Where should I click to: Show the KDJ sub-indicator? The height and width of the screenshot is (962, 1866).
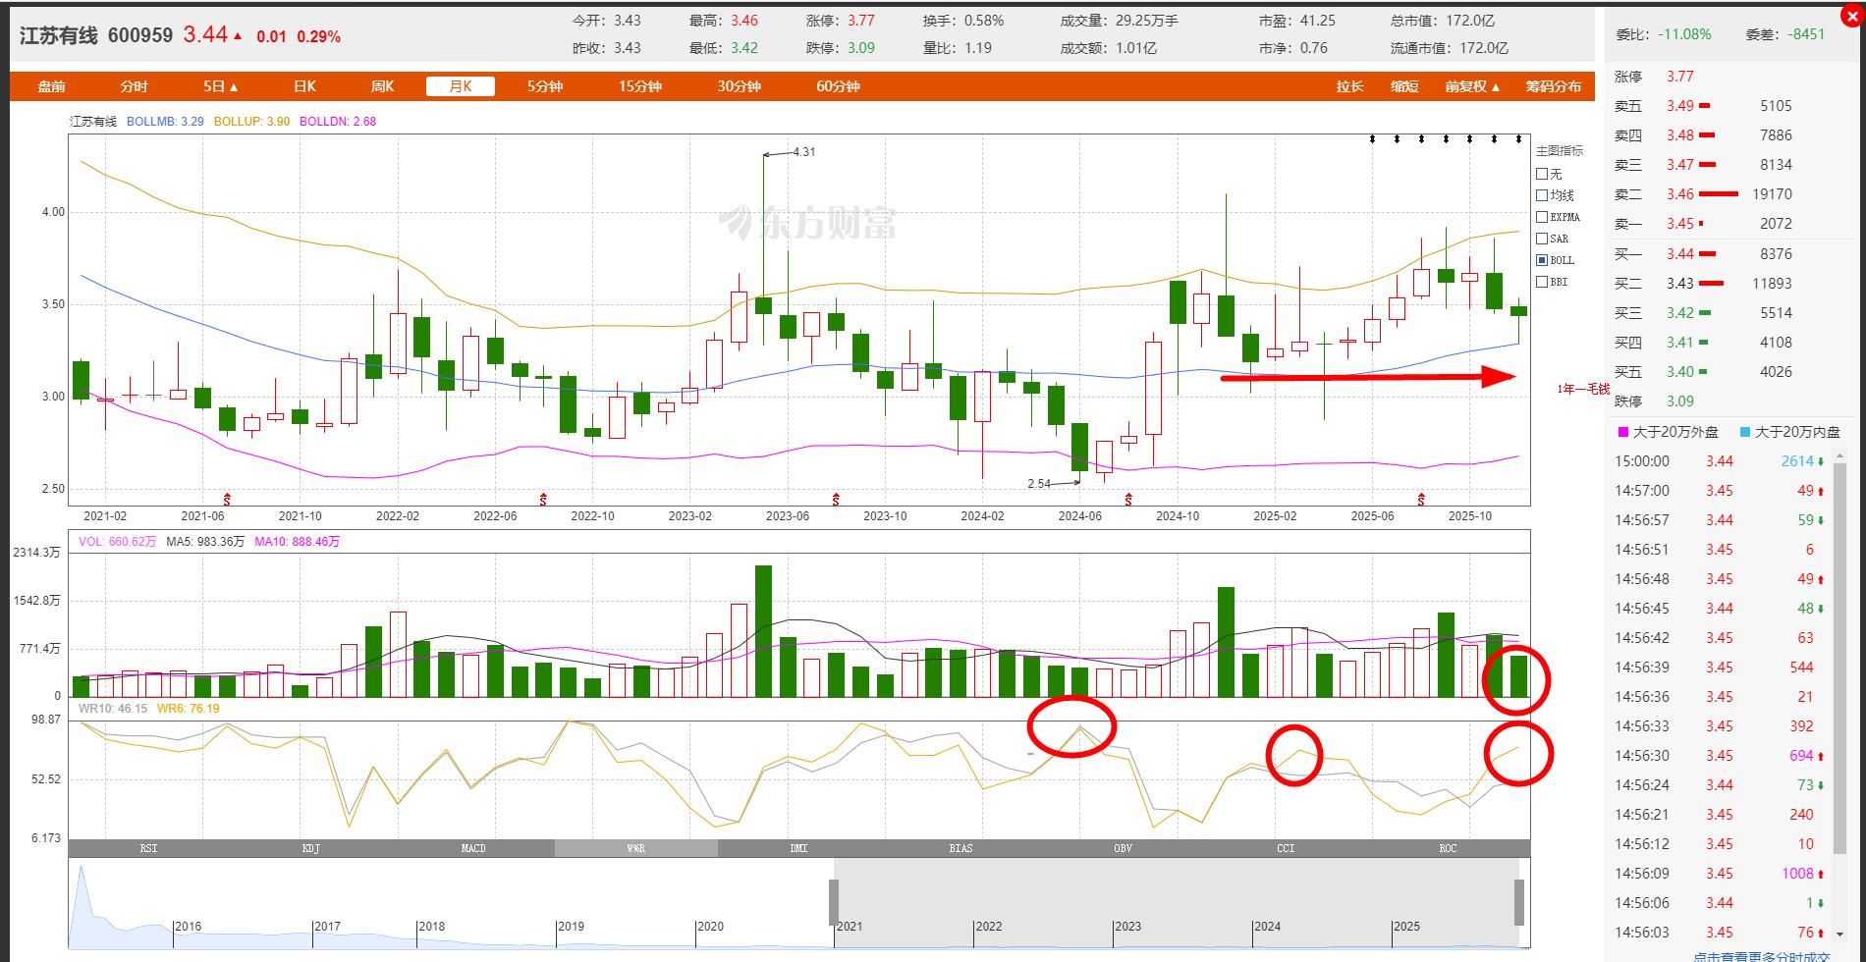[311, 848]
